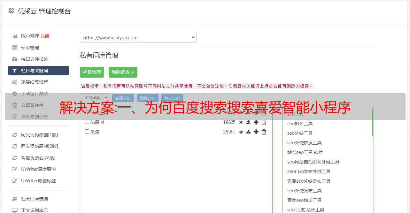Screen dimensions: 410x213
Task: Open 账户管理 in the sidebar
Action: coord(30,36)
